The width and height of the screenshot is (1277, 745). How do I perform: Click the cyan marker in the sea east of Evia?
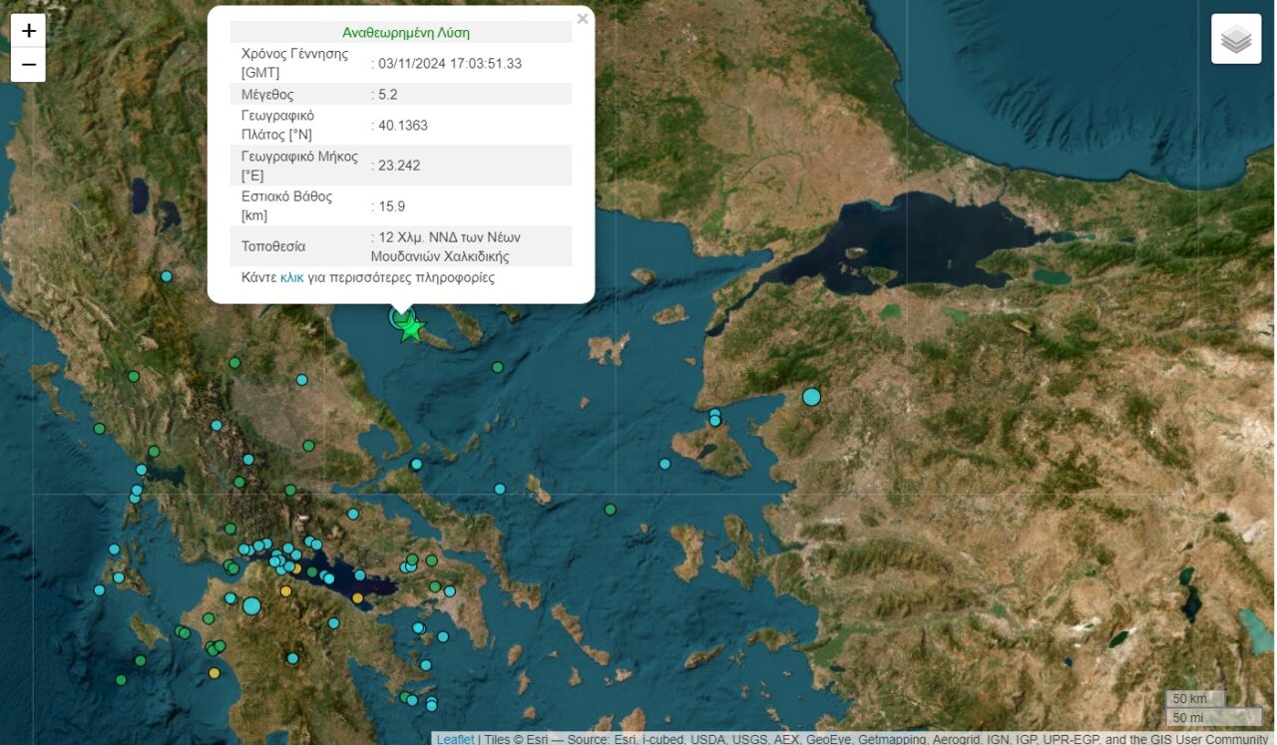(500, 489)
